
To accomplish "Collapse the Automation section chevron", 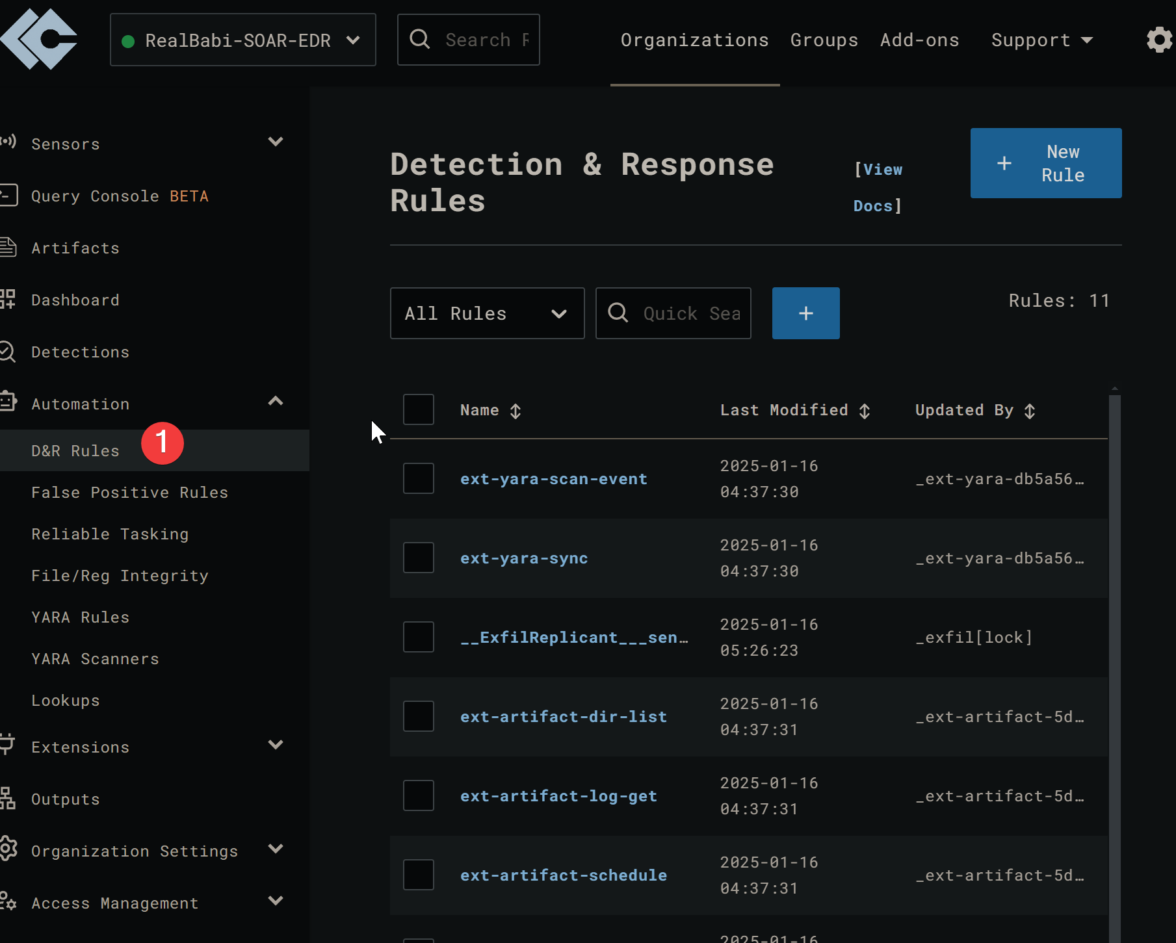I will coord(276,401).
